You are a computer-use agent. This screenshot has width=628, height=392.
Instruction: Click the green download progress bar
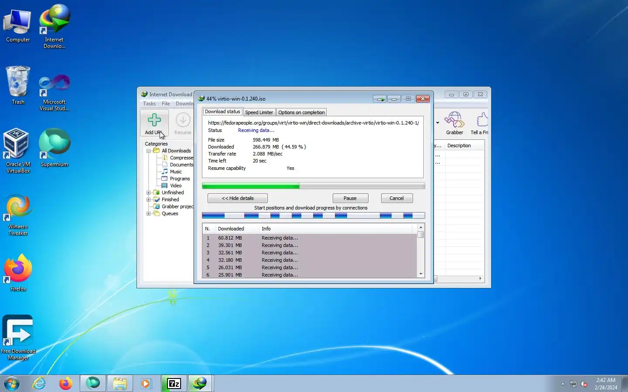pyautogui.click(x=313, y=186)
